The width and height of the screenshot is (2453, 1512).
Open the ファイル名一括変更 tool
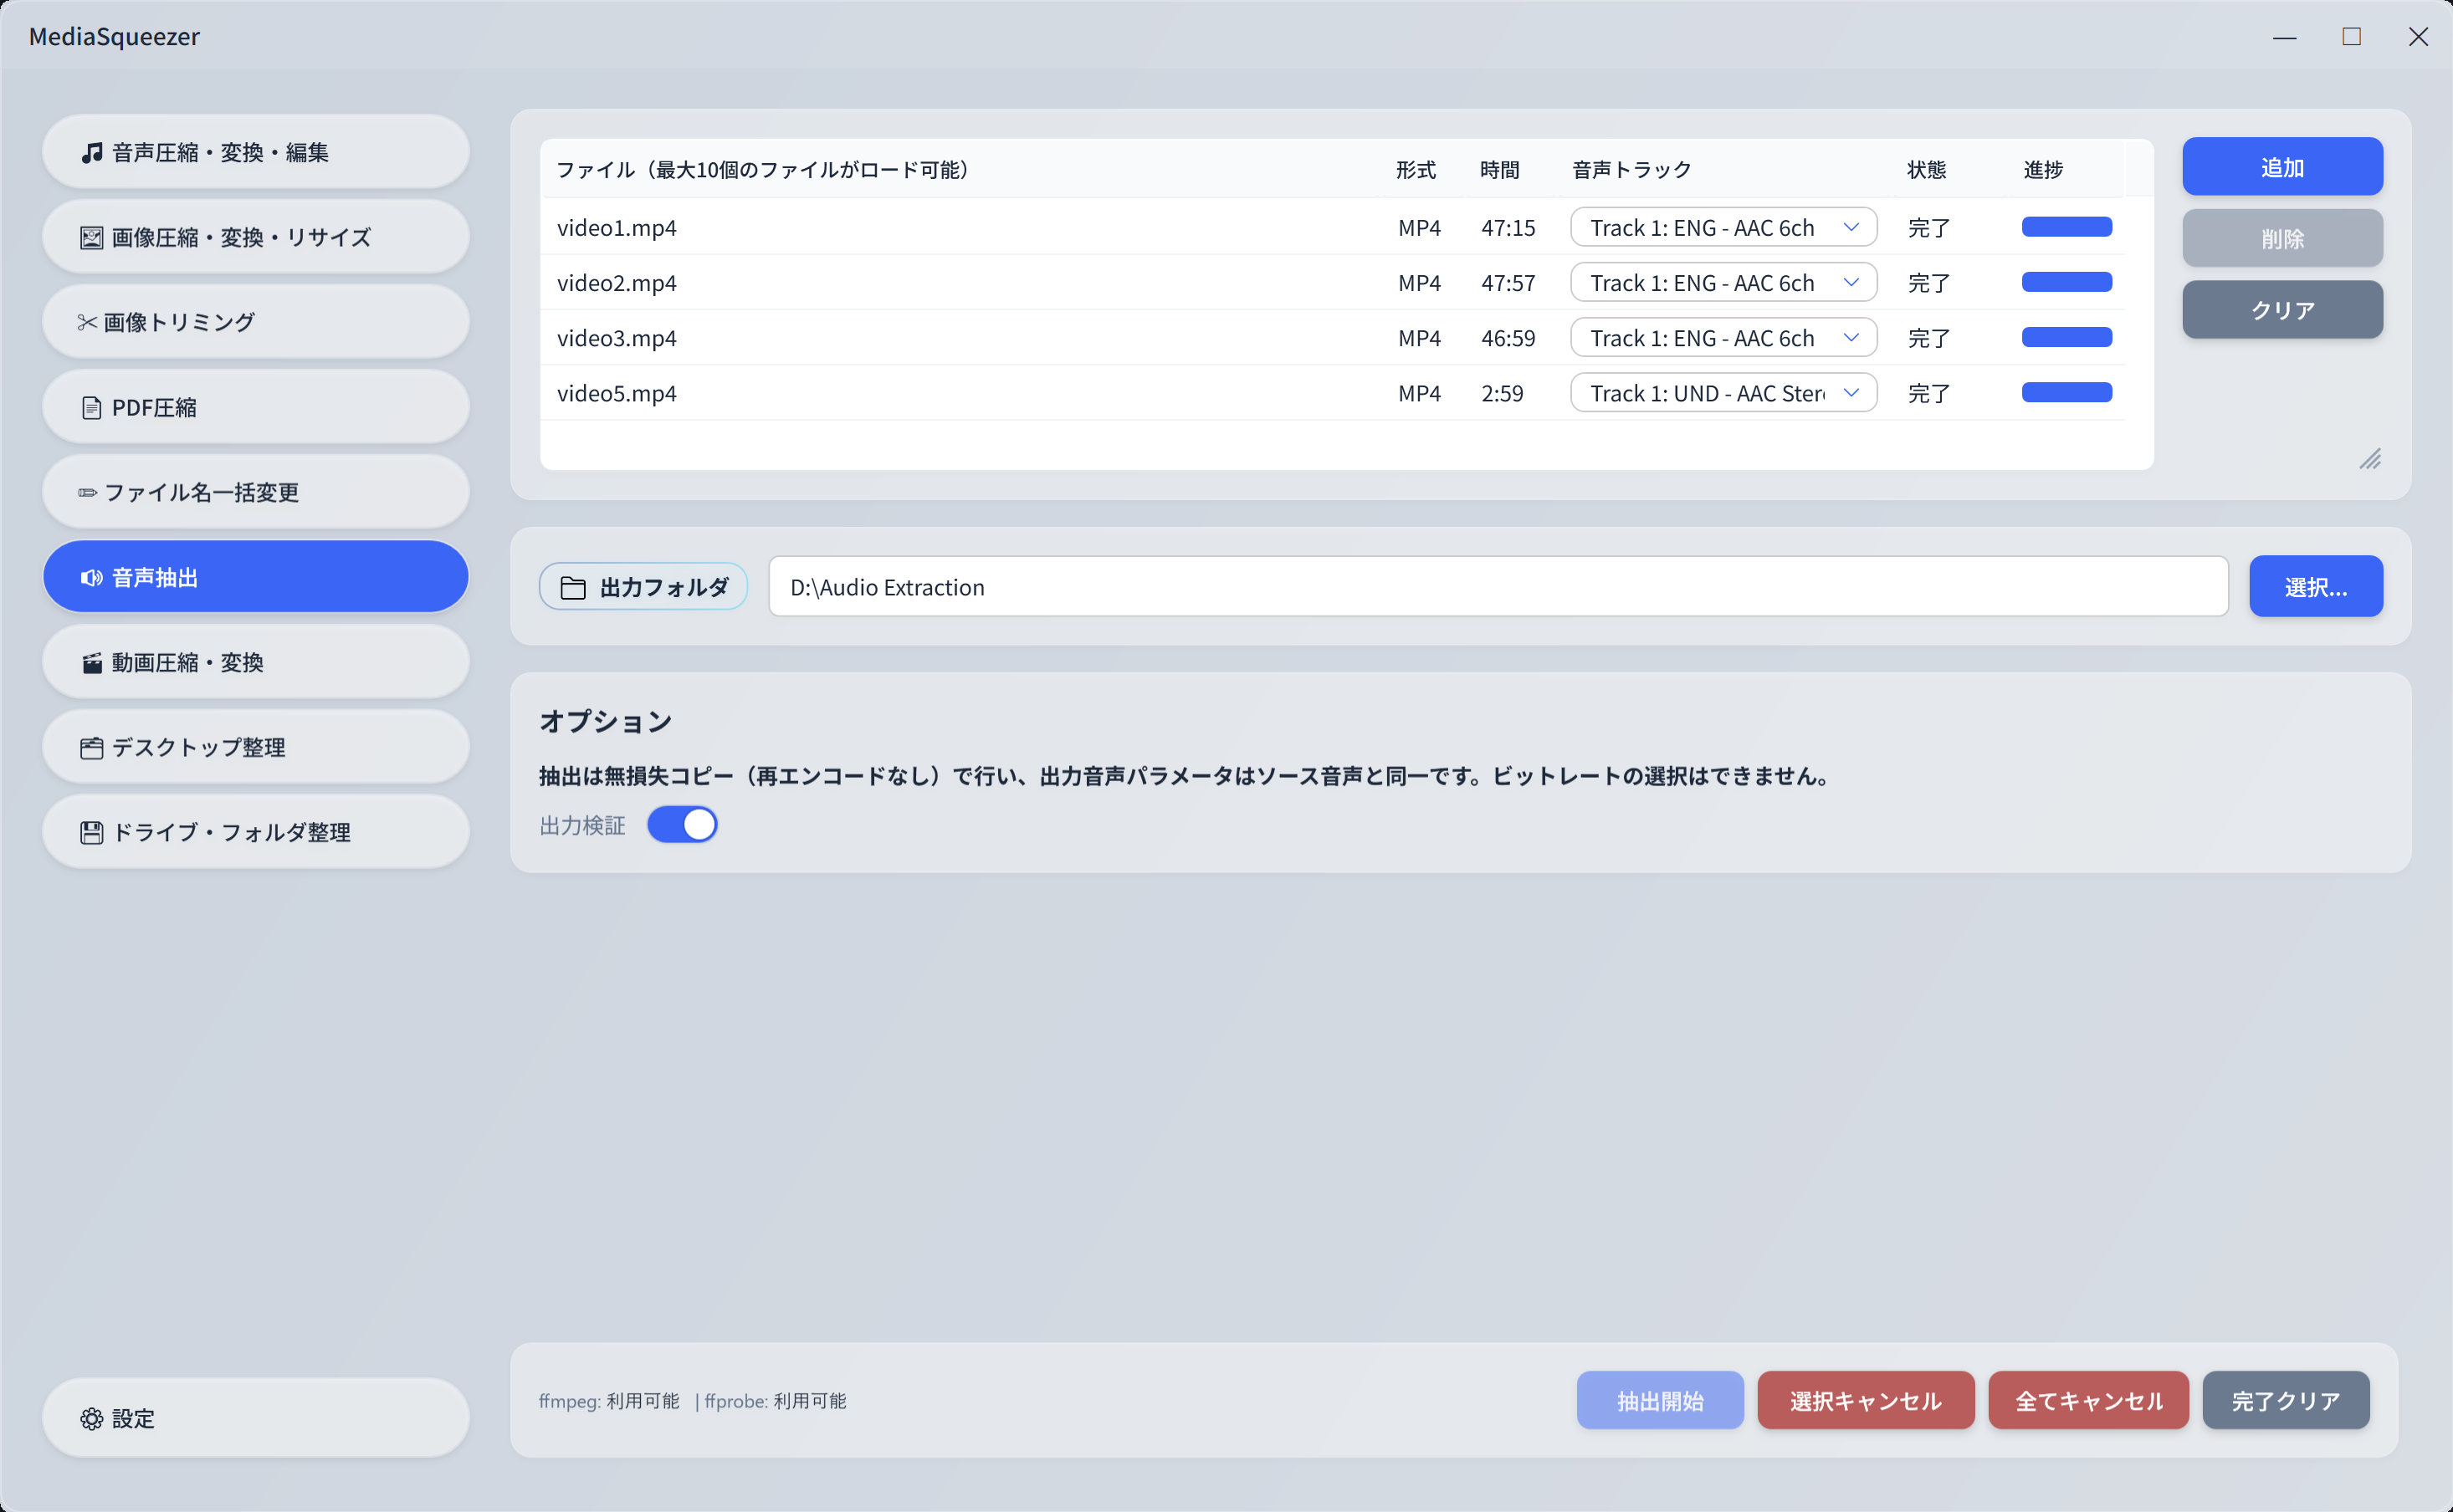[x=255, y=491]
